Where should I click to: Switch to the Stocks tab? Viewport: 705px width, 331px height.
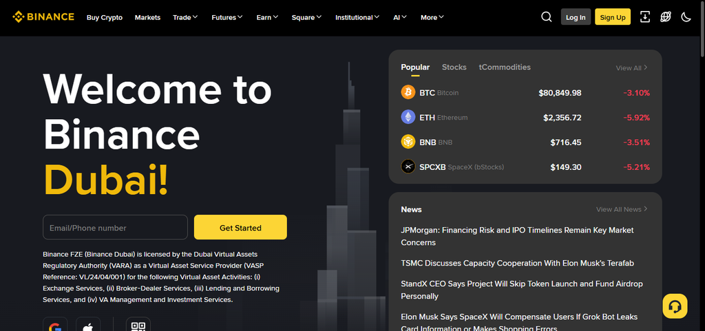454,67
